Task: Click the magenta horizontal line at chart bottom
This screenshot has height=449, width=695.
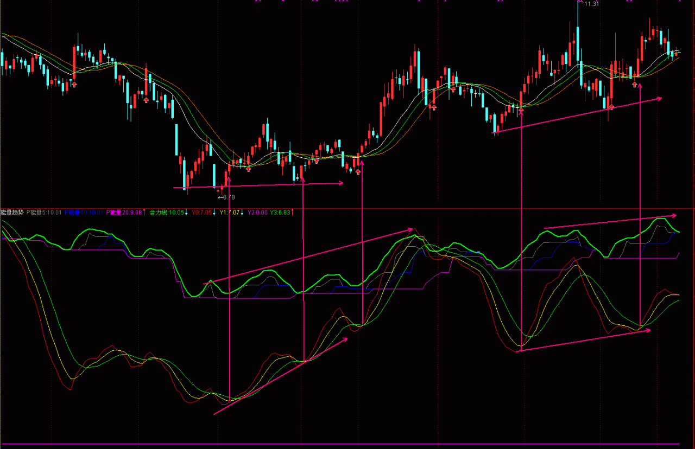Action: point(347,445)
